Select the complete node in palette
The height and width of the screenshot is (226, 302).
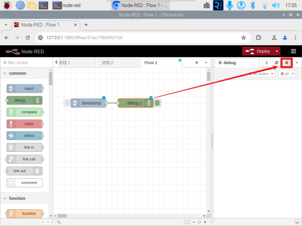25,112
